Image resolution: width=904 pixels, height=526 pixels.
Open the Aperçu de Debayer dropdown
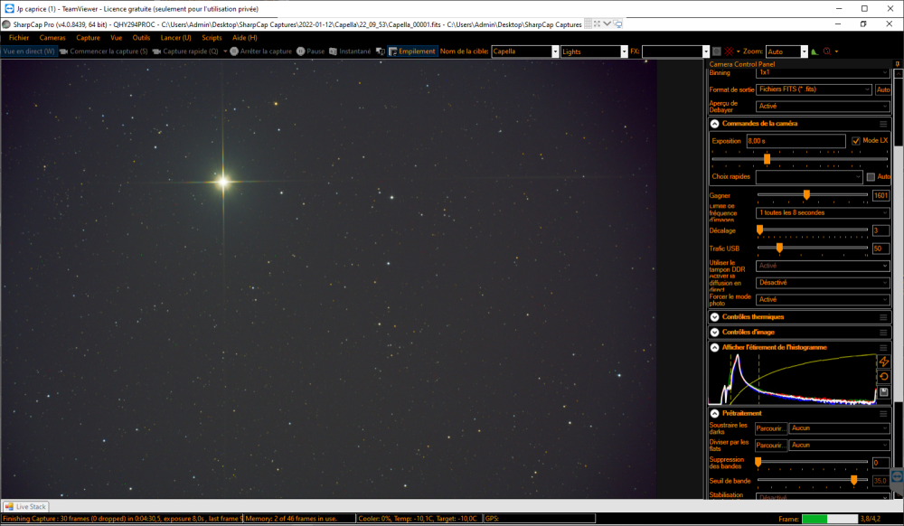coord(823,106)
